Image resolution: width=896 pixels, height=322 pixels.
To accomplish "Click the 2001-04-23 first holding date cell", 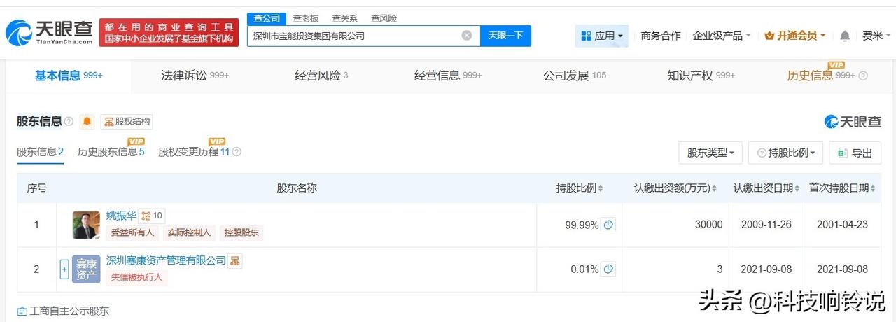I will click(842, 225).
